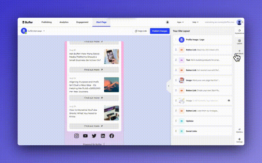Viewport: 262px width, 163px height.
Task: Click the 'Profile Image / Logo' label
Action: click(x=195, y=40)
